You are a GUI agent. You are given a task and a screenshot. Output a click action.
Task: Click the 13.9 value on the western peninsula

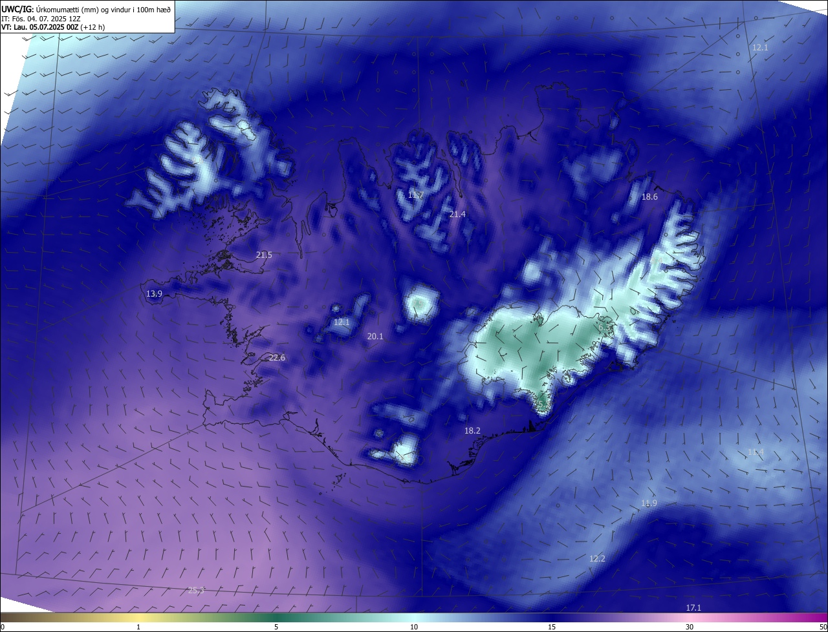(x=154, y=294)
